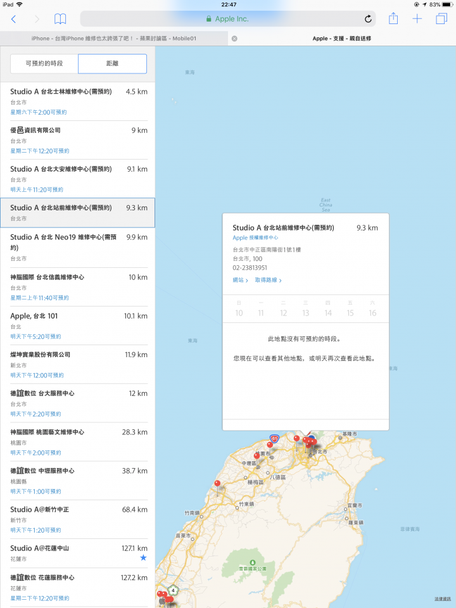The image size is (456, 608).
Task: Select Studio A 台北士林維修中心 row
Action: click(x=77, y=101)
